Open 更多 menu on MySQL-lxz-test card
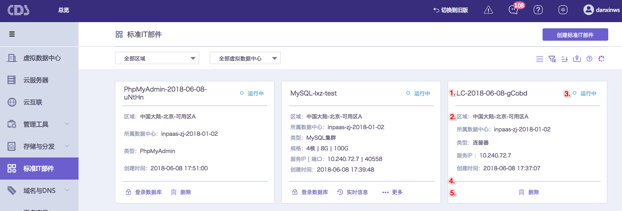622x211 pixels. 392,192
